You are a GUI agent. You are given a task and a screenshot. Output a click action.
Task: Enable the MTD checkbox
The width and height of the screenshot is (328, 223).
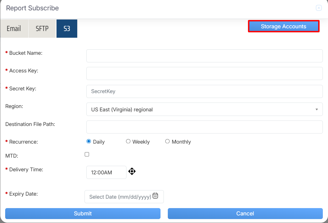[87, 155]
